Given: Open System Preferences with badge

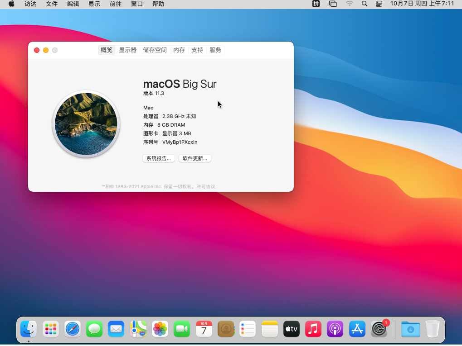Looking at the screenshot, I should [379, 329].
